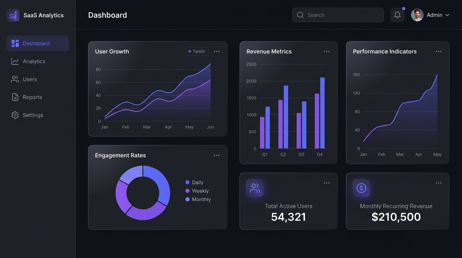Click the Reports document icon
Viewport: 462px width, 258px height.
coord(15,97)
